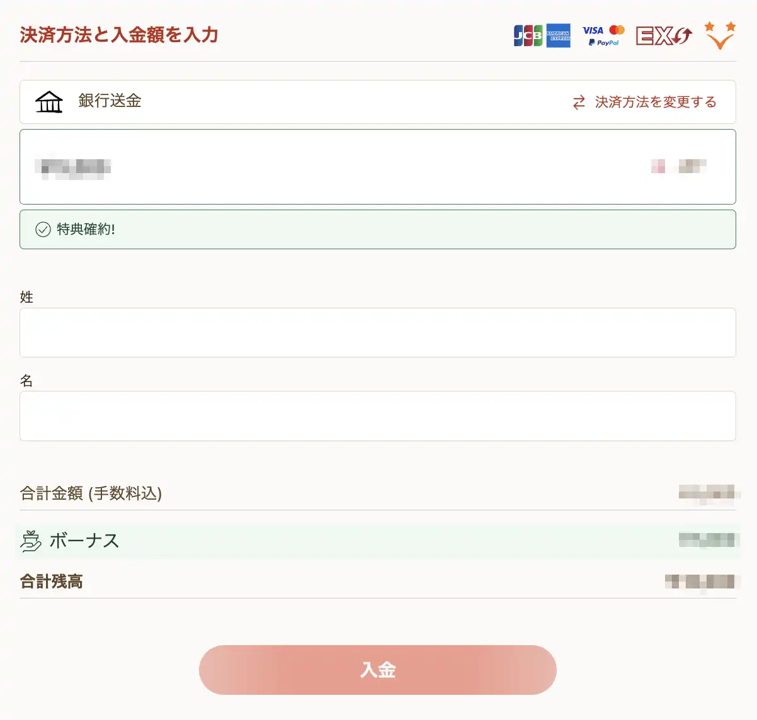
Task: Click the 決済方法を変更する link
Action: point(655,103)
